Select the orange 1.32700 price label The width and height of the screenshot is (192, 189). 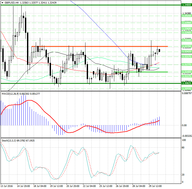tap(186, 46)
